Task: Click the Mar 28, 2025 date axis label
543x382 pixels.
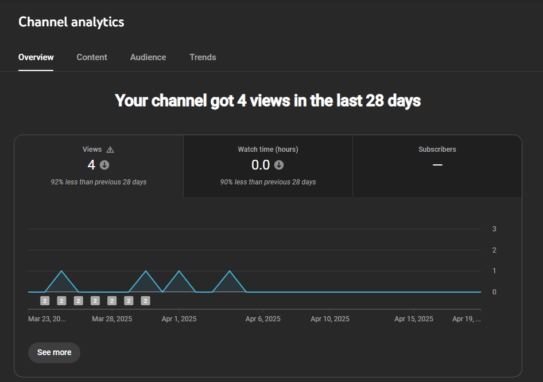Action: tap(112, 319)
